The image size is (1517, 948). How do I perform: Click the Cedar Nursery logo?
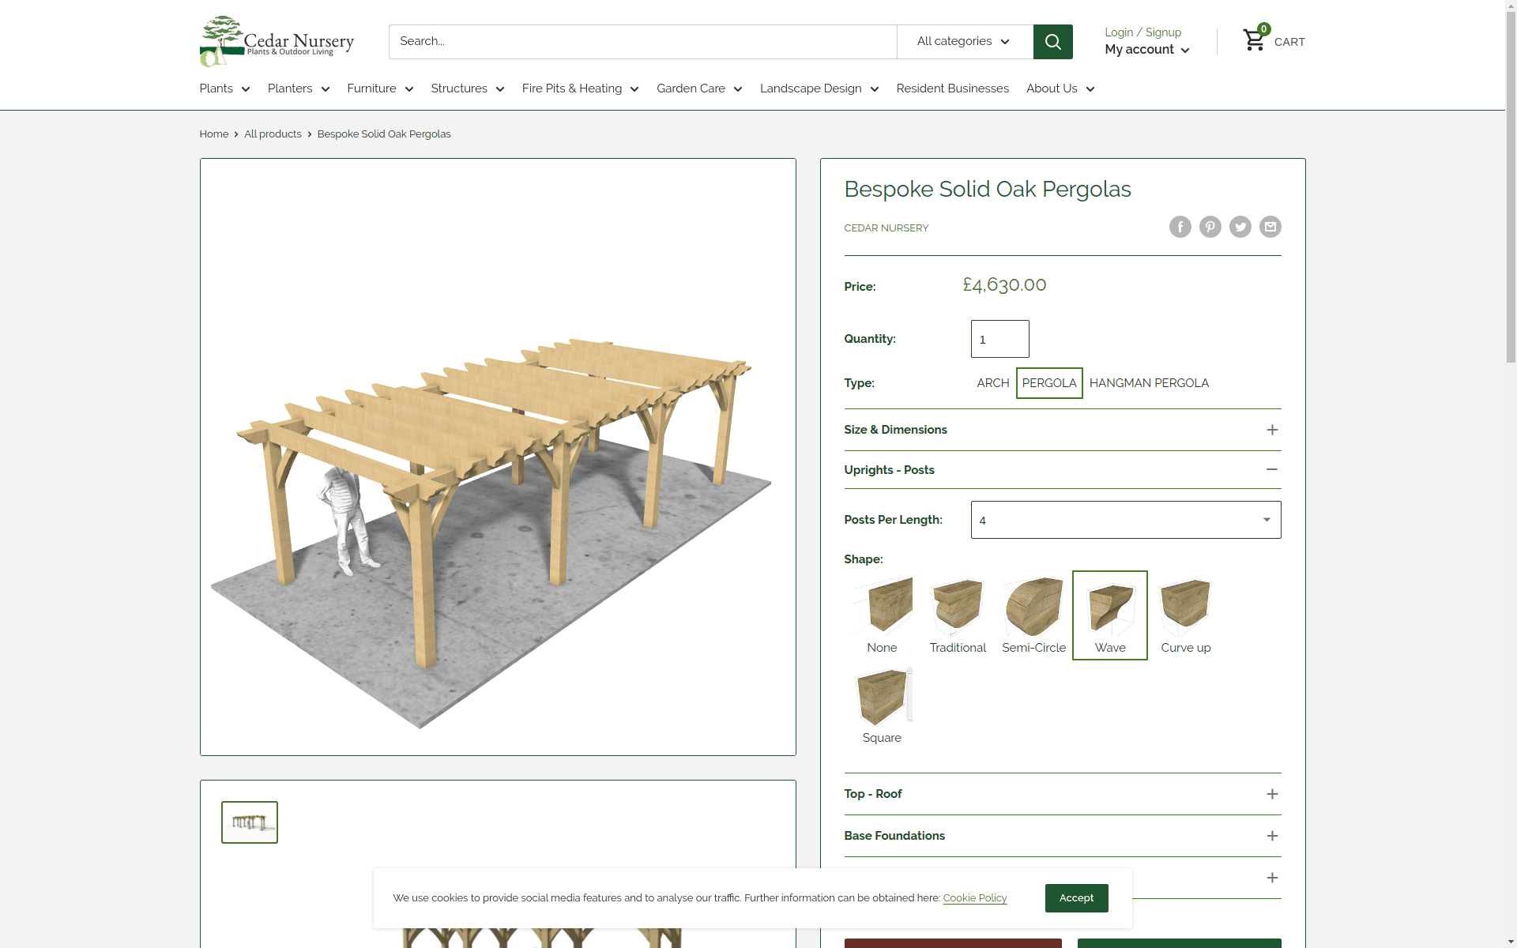pyautogui.click(x=277, y=41)
